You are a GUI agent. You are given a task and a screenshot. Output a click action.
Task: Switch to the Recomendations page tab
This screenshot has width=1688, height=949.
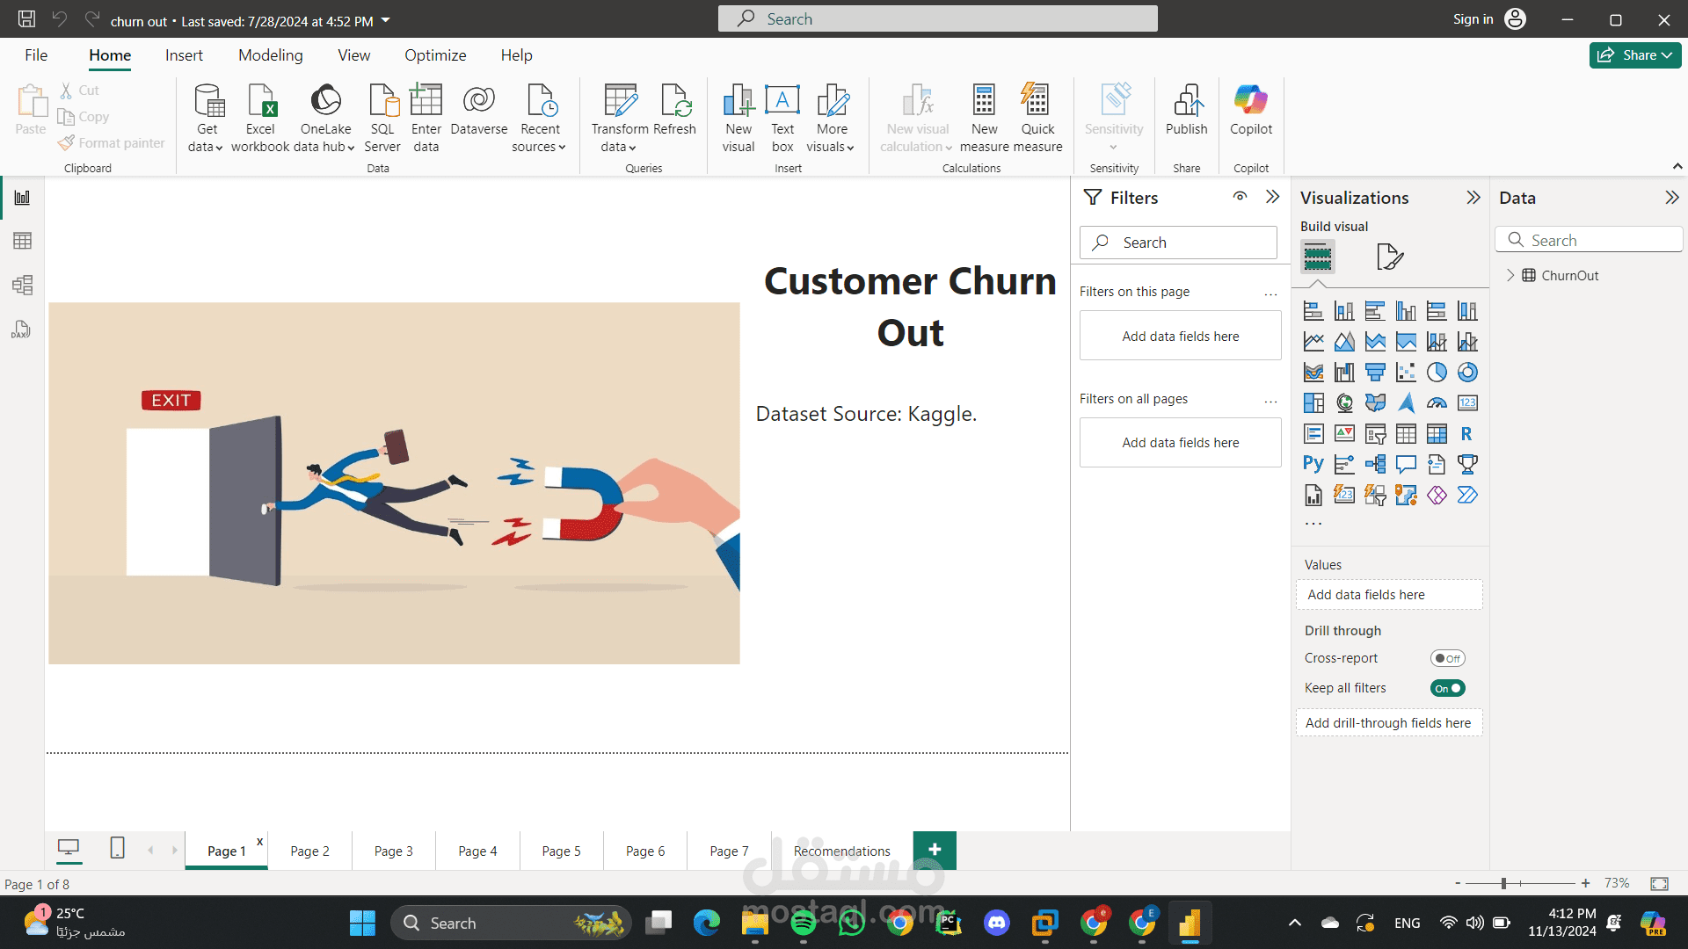pyautogui.click(x=841, y=851)
